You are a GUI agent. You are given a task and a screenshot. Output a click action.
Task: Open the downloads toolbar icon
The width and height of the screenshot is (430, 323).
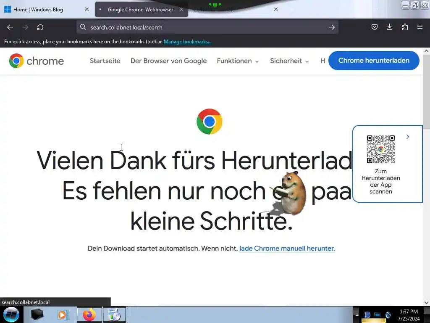pyautogui.click(x=389, y=27)
